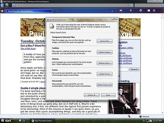Click the Posted at 9:19 AM text
The height and width of the screenshot is (123, 164).
(30, 82)
